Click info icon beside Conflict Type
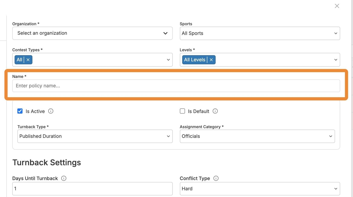This screenshot has height=197, width=353. [216, 178]
